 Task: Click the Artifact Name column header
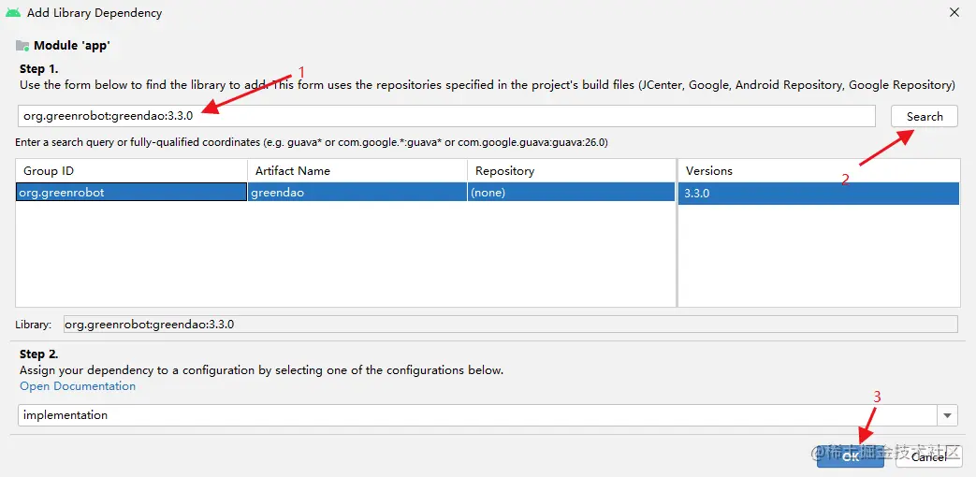[357, 170]
